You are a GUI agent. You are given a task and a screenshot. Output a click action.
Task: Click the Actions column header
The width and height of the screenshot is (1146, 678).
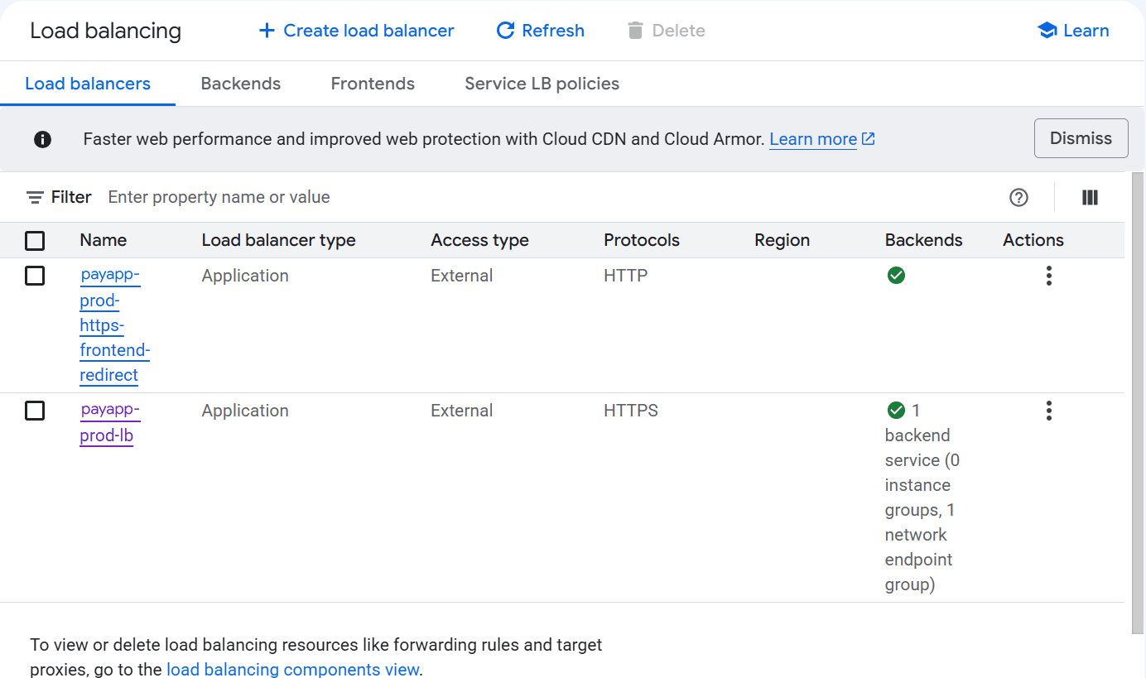pos(1033,240)
